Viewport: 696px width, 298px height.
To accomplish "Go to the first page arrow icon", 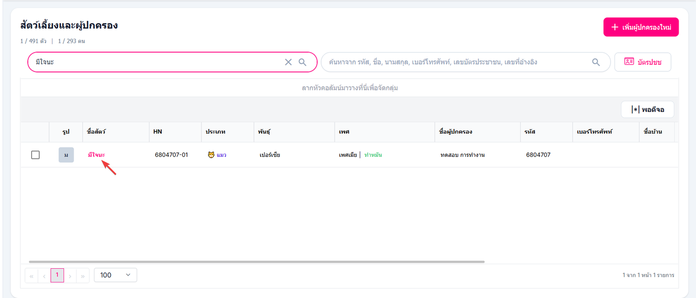I will point(31,275).
